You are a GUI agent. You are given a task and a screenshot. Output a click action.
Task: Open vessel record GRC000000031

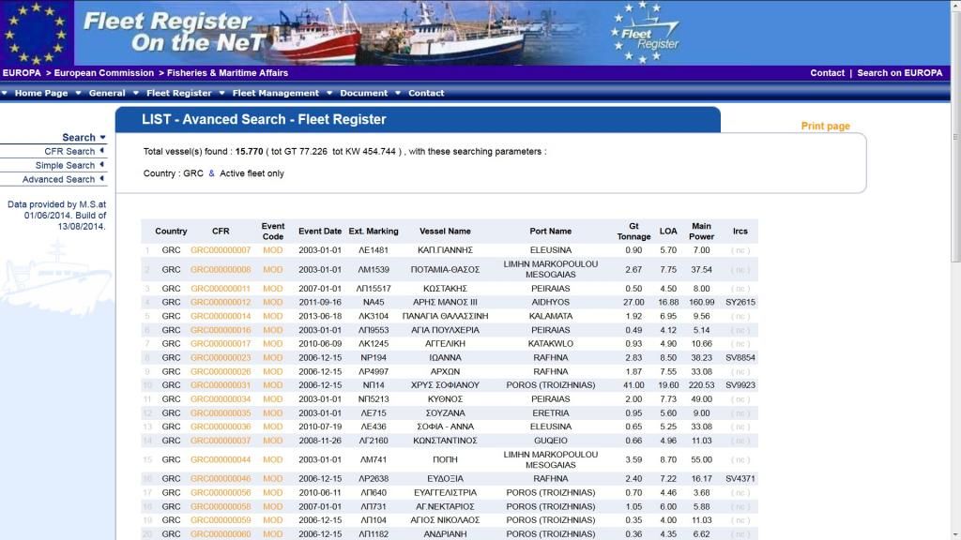click(221, 384)
